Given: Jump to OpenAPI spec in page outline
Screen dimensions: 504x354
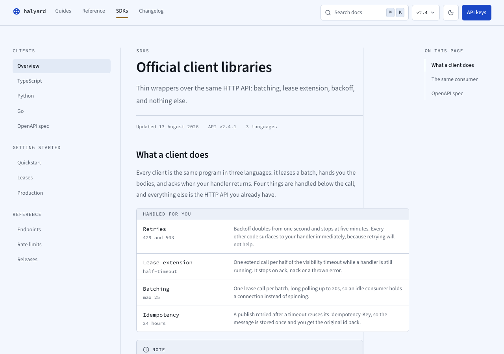Looking at the screenshot, I should pos(447,94).
